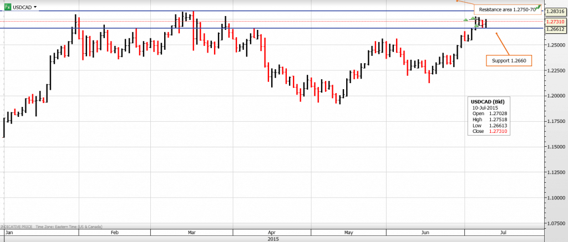The width and height of the screenshot is (568, 242).
Task: Select the topmost green triangle marker
Action: point(473,18)
